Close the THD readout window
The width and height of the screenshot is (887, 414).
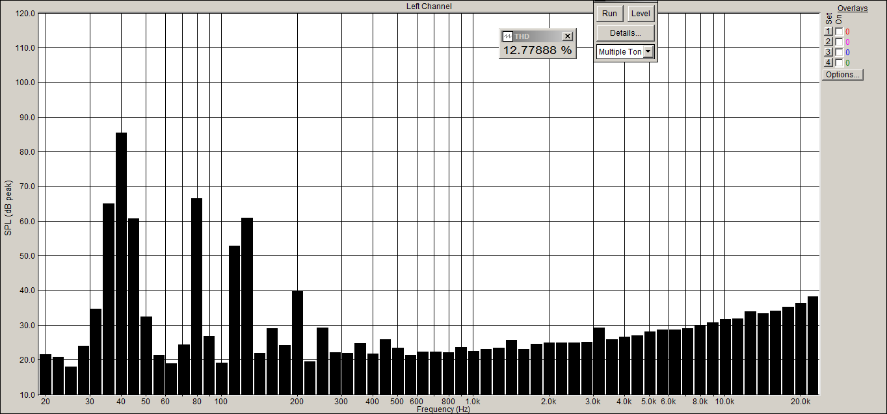pyautogui.click(x=568, y=36)
